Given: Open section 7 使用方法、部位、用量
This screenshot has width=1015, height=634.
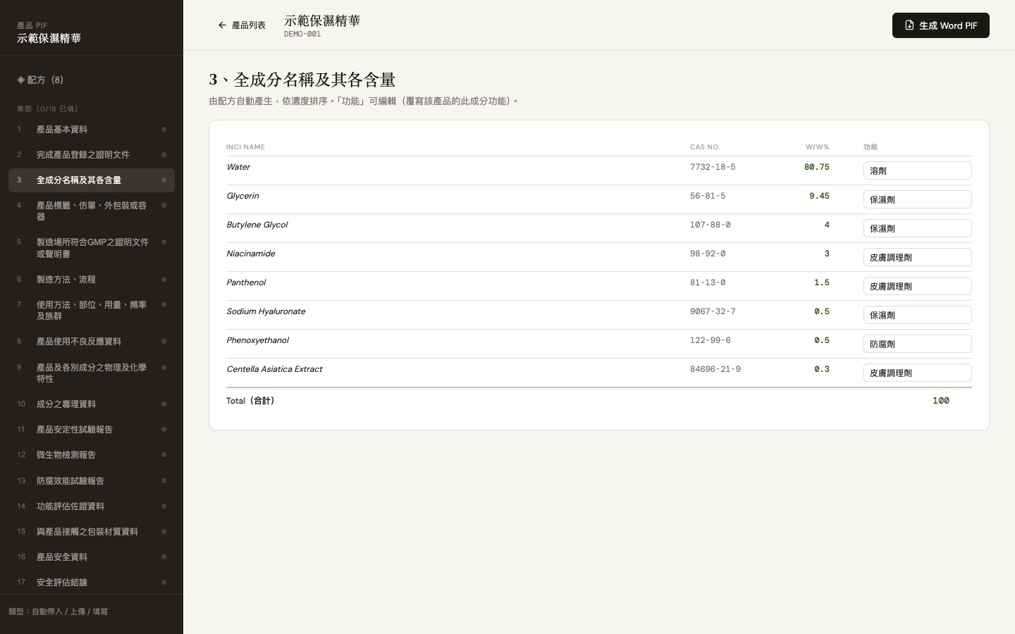Looking at the screenshot, I should point(92,311).
